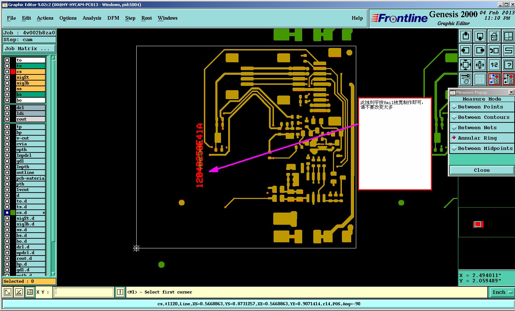Click the angle coordinate mode icon
The width and height of the screenshot is (515, 311).
19,292
